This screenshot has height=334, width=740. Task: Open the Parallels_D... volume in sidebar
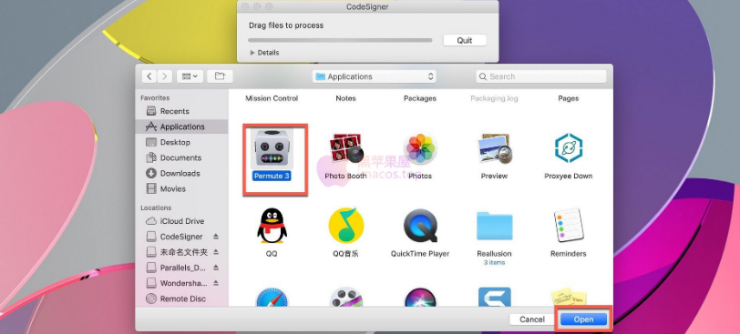point(182,268)
